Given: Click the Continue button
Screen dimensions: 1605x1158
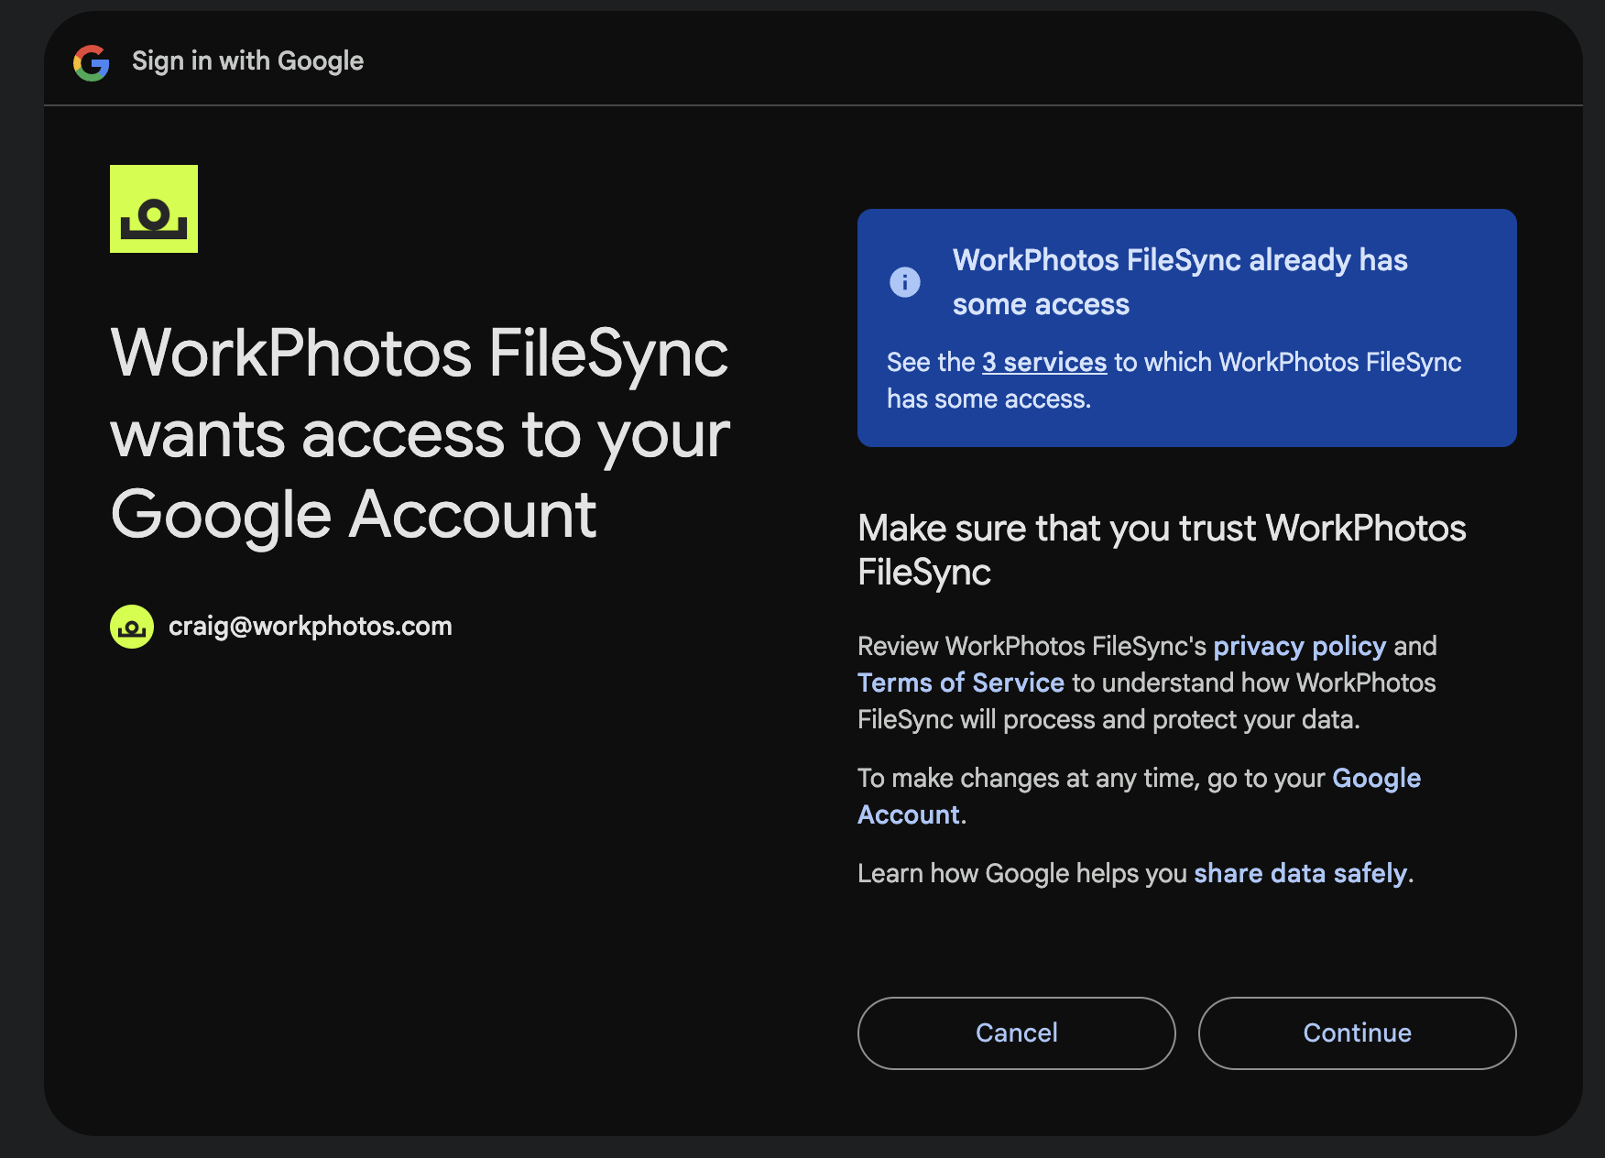Looking at the screenshot, I should point(1358,1032).
